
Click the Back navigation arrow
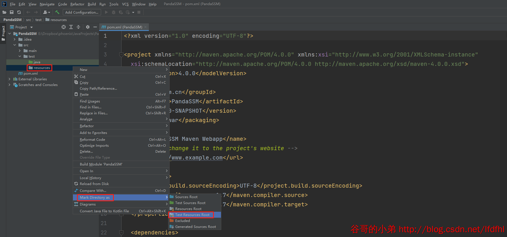coord(28,12)
